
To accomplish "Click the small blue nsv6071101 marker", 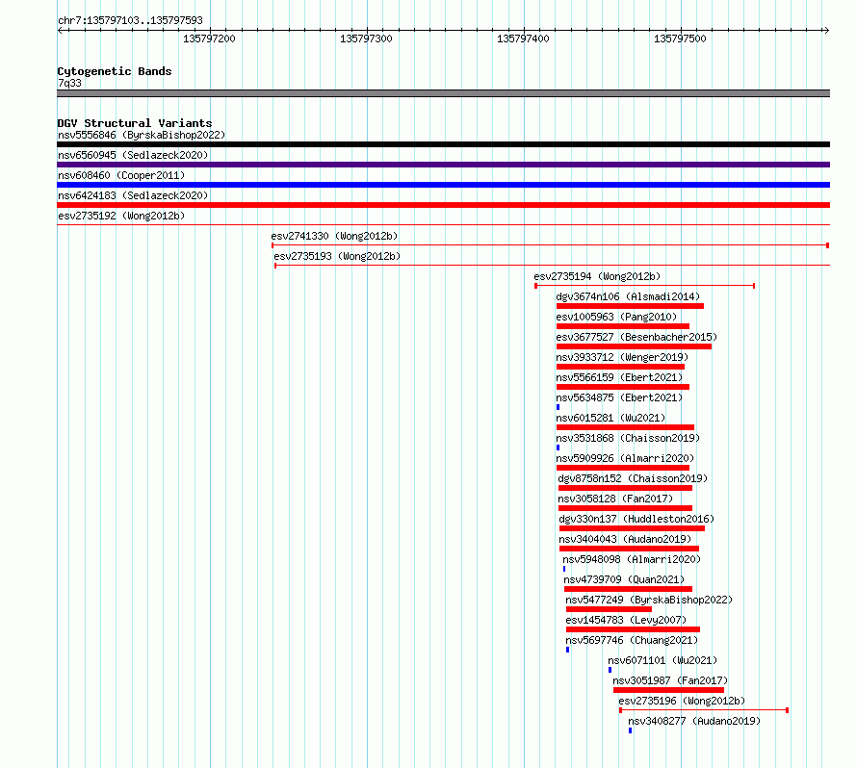I will coord(610,670).
